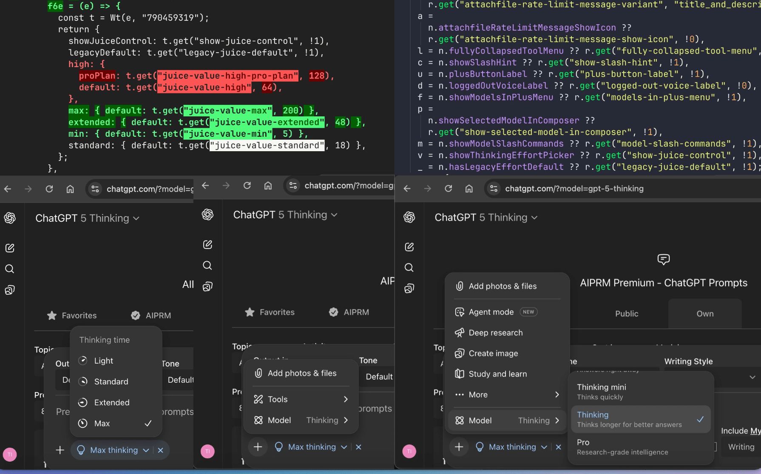Click Add photos & files in right window

507,286
